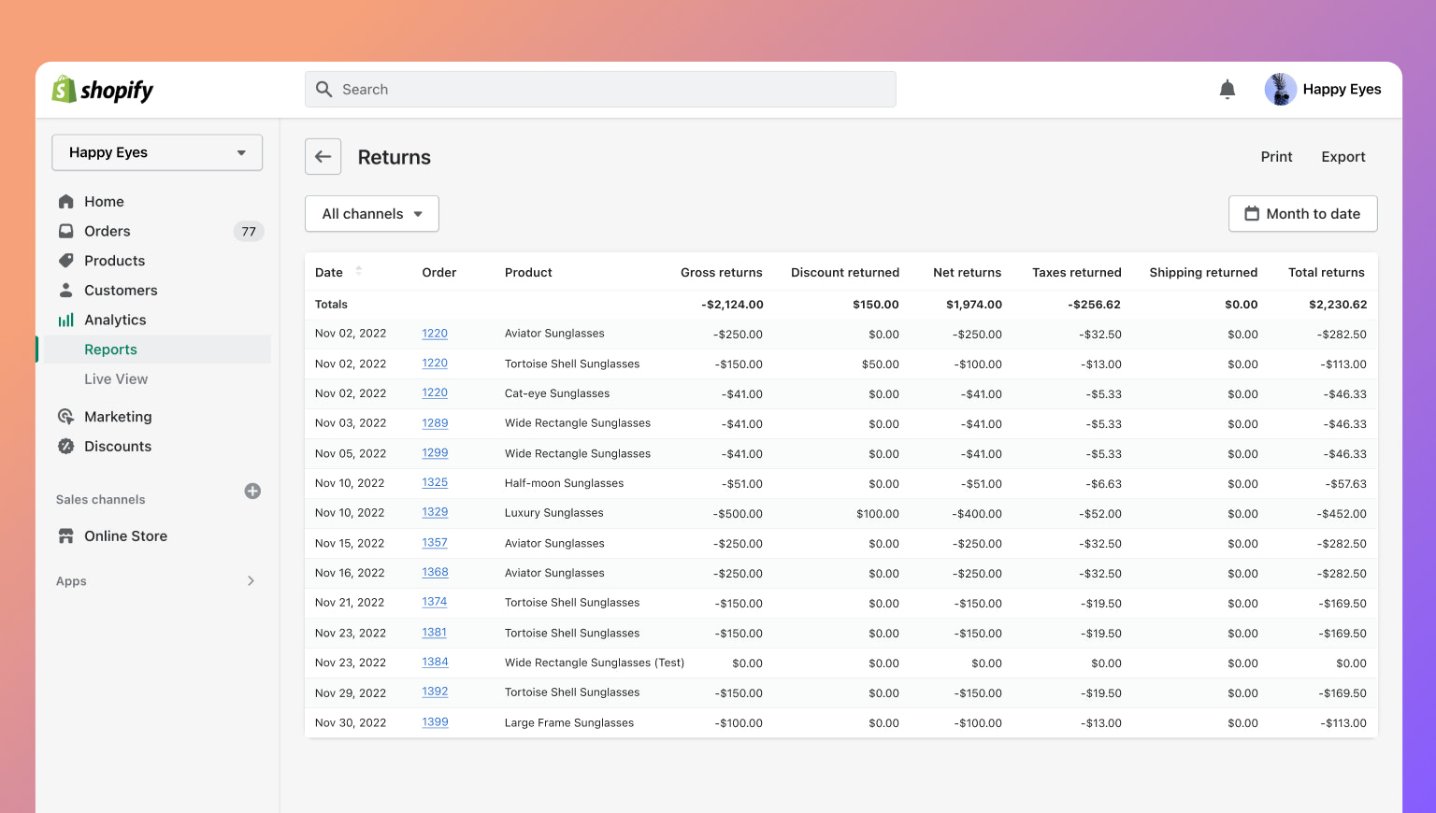1436x813 pixels.
Task: Expand the Apps section chevron
Action: [251, 580]
